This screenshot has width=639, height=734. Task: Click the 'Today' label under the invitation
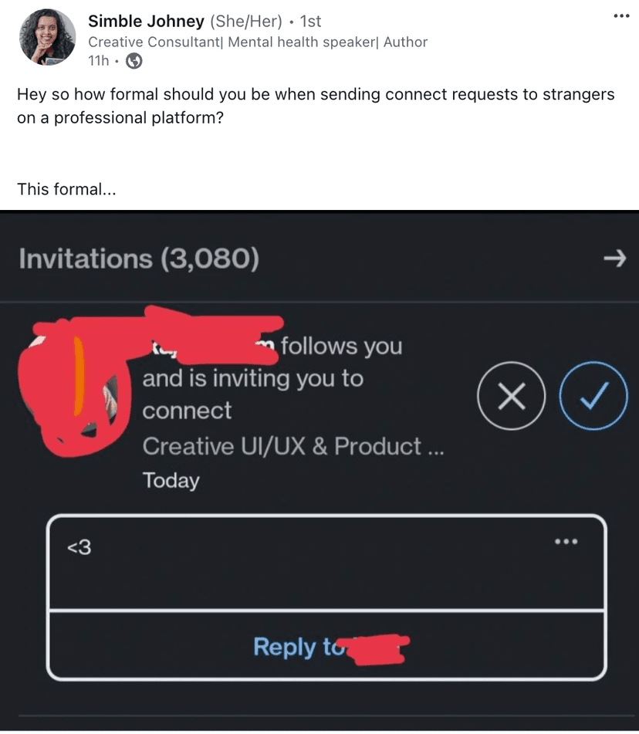171,481
